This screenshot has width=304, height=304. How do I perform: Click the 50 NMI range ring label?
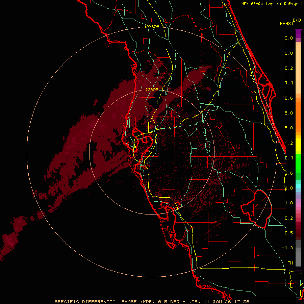(x=152, y=89)
